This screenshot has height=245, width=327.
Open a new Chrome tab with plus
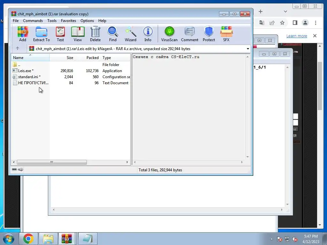[261, 11]
